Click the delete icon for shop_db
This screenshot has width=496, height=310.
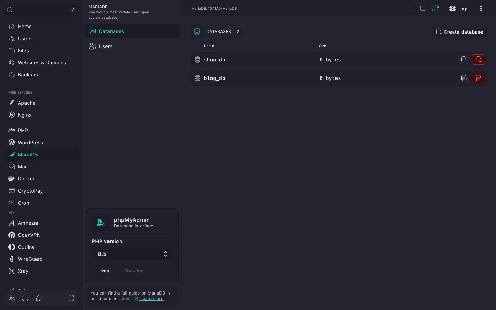coord(478,60)
